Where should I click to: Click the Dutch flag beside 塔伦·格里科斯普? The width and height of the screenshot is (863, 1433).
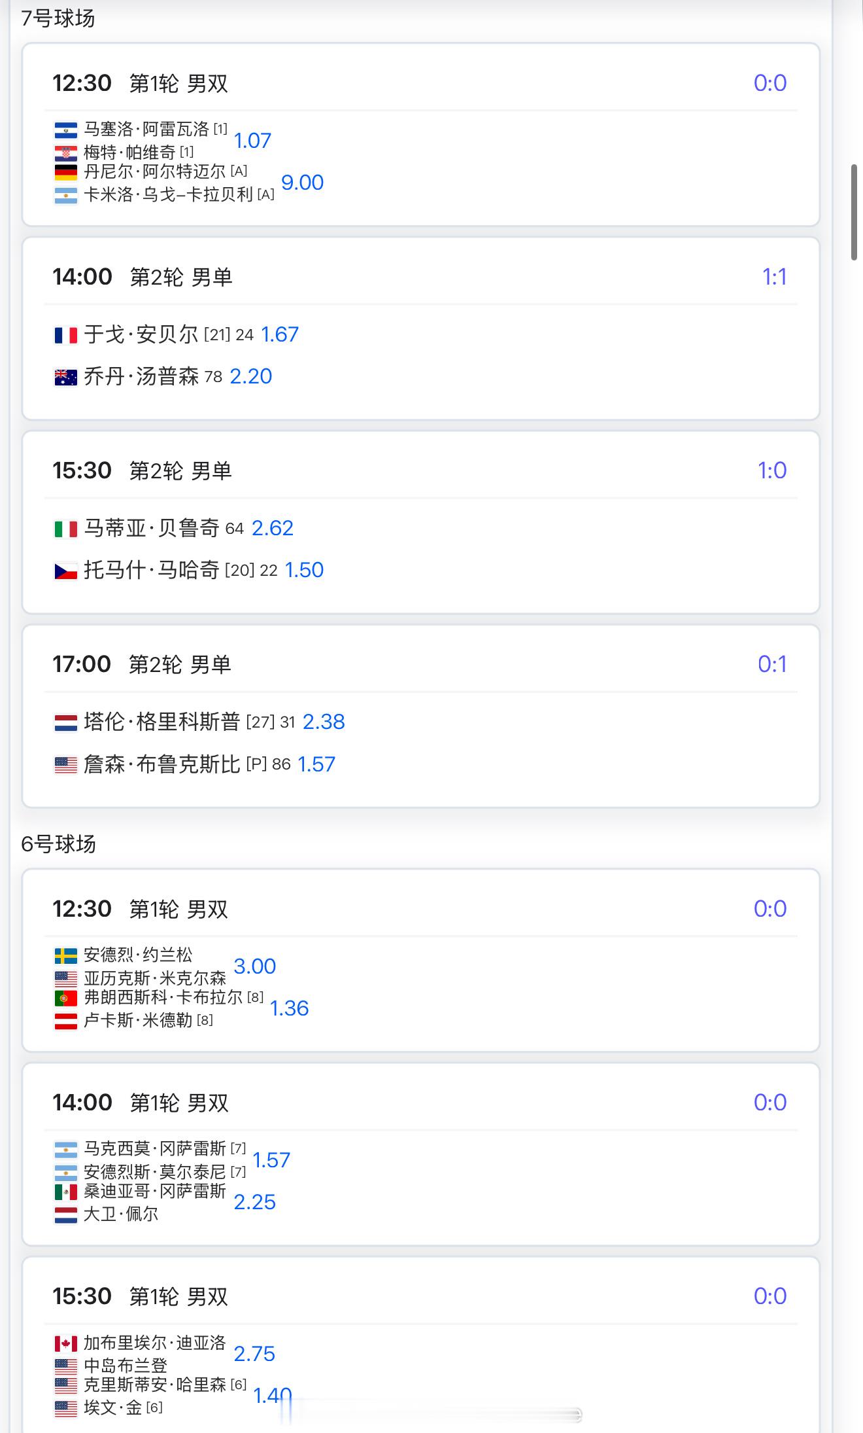click(x=65, y=722)
